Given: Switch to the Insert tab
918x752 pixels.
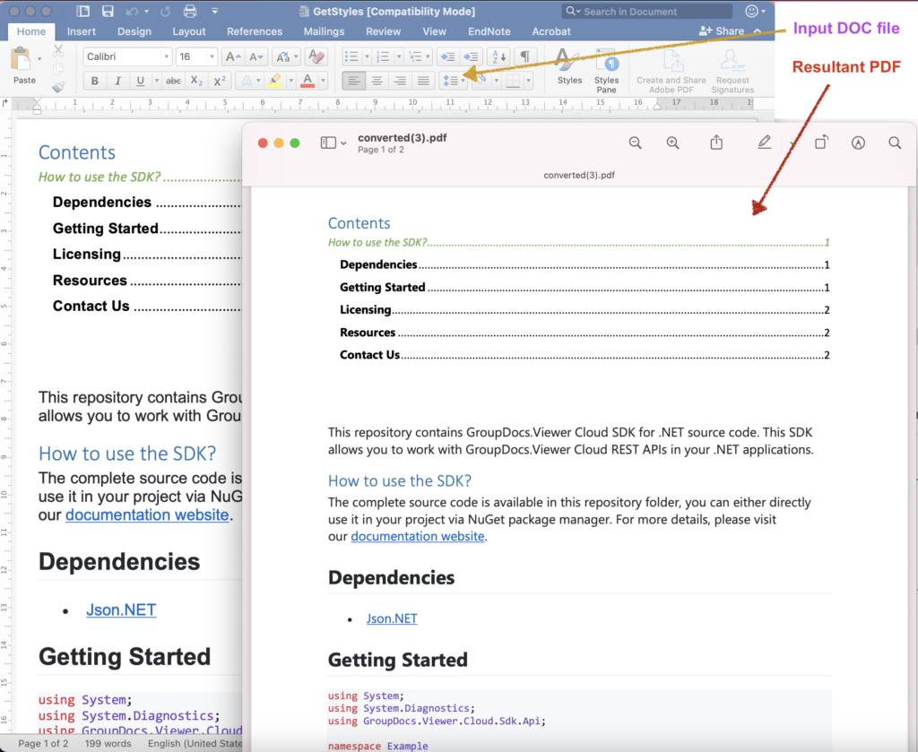Looking at the screenshot, I should pos(82,31).
